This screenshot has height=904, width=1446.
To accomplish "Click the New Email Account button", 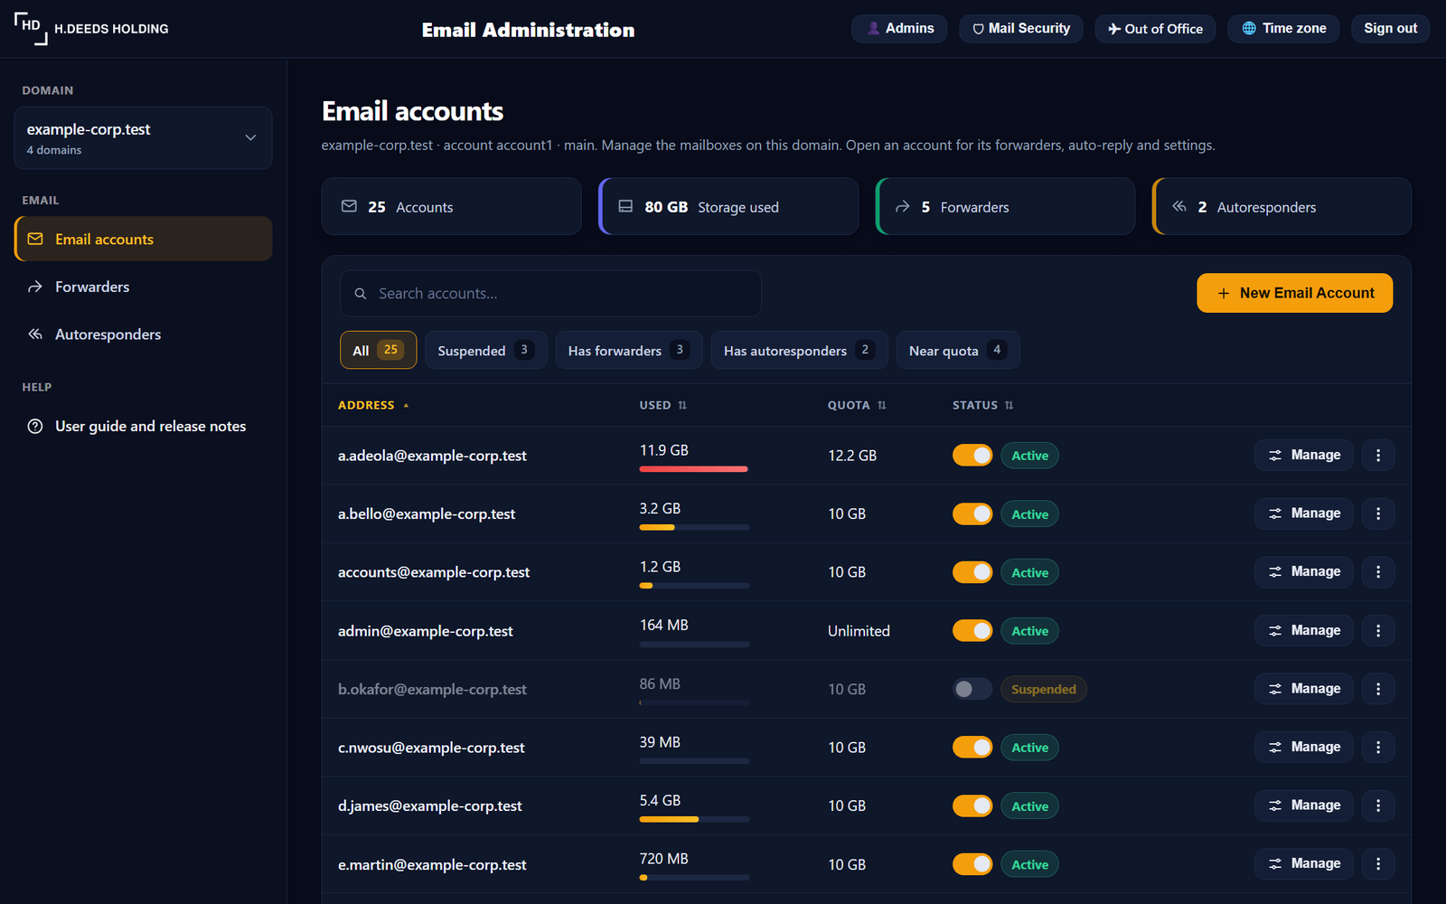I will (x=1294, y=293).
